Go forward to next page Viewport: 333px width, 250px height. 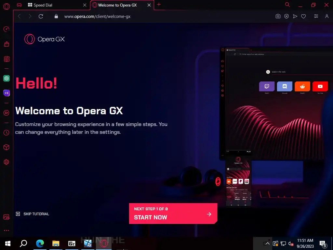point(30,16)
